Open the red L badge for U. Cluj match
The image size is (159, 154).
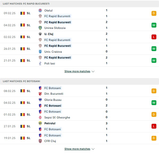tap(154, 37)
